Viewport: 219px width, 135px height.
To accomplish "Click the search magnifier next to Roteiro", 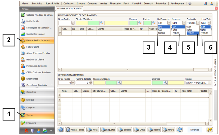I will [153, 23].
